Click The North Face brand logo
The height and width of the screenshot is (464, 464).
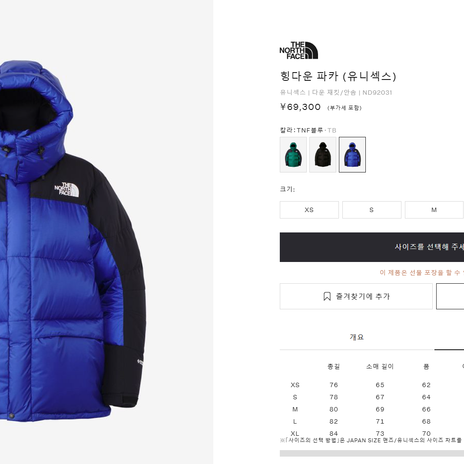click(x=298, y=50)
